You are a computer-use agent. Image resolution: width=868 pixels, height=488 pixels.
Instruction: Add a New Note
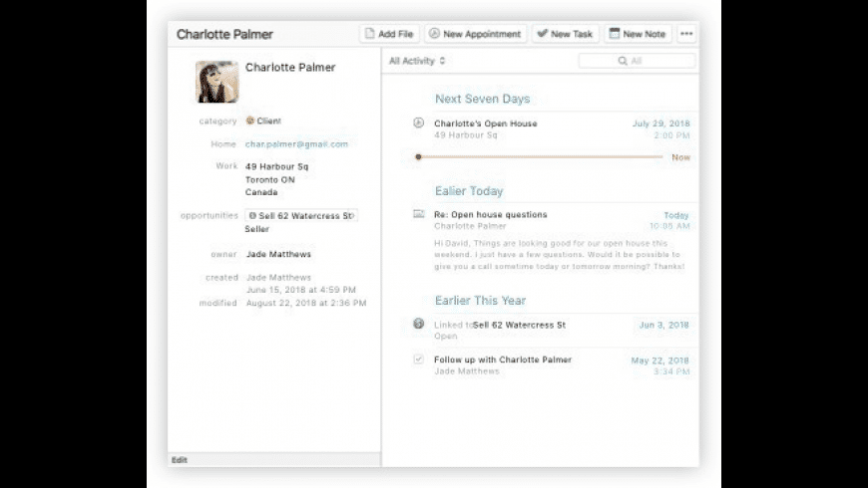638,34
